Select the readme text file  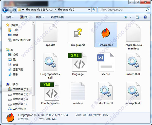click(x=78, y=91)
